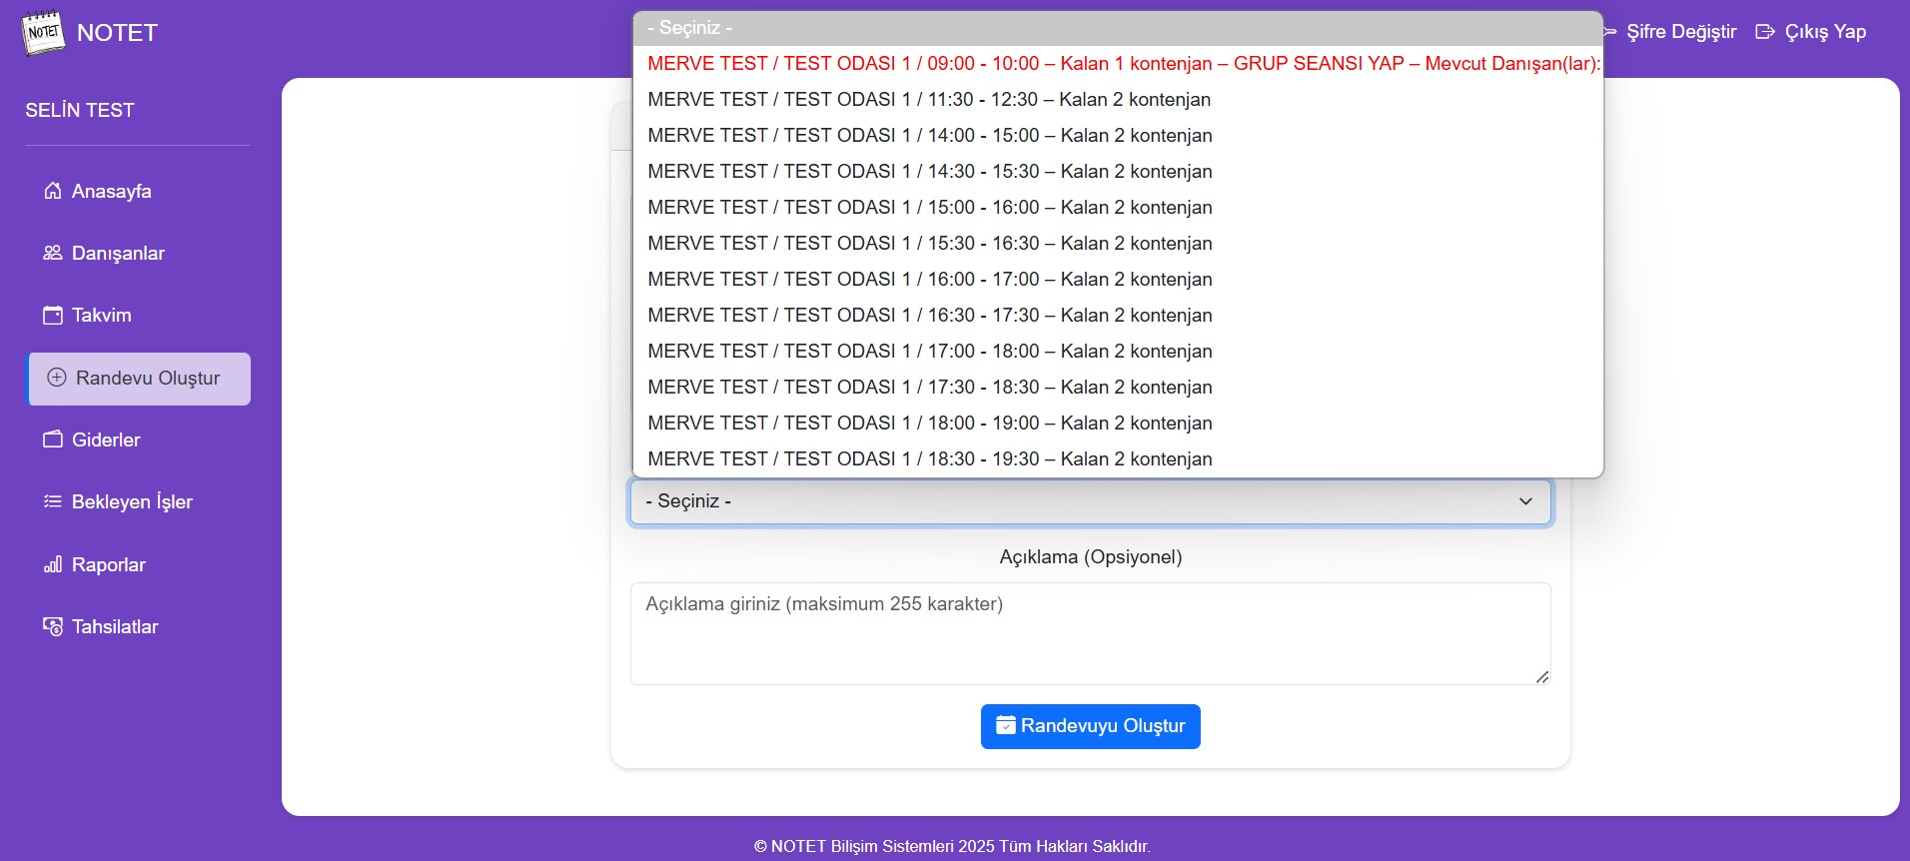Click the Randevuyu Oluştur button

click(x=1091, y=726)
